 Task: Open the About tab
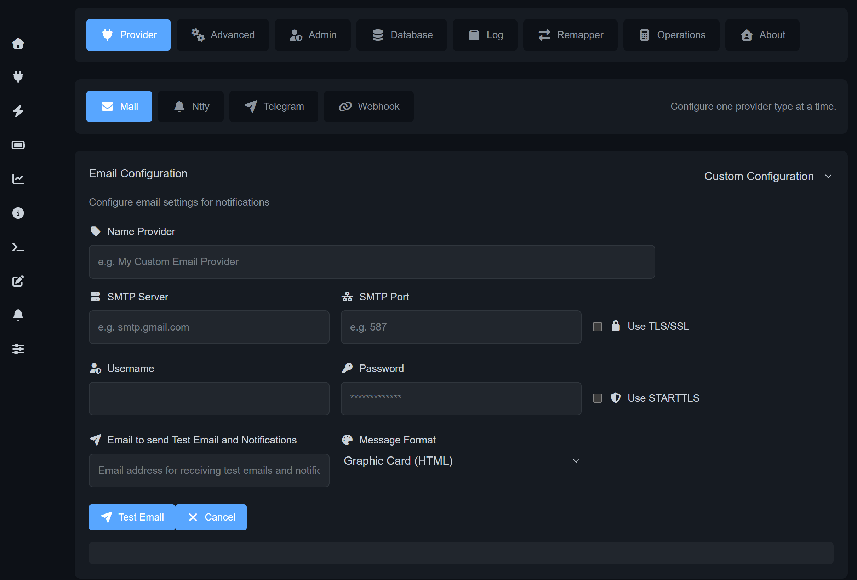pyautogui.click(x=762, y=35)
